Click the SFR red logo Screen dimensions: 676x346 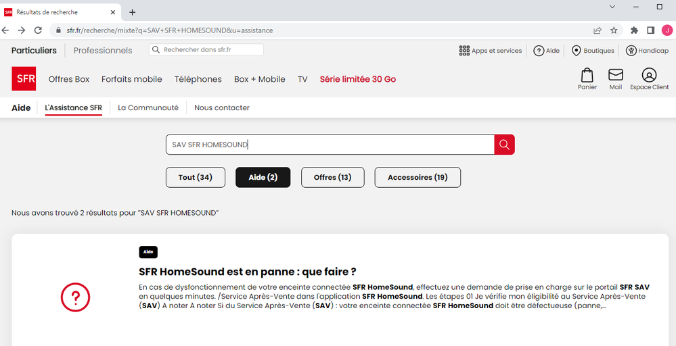(24, 79)
